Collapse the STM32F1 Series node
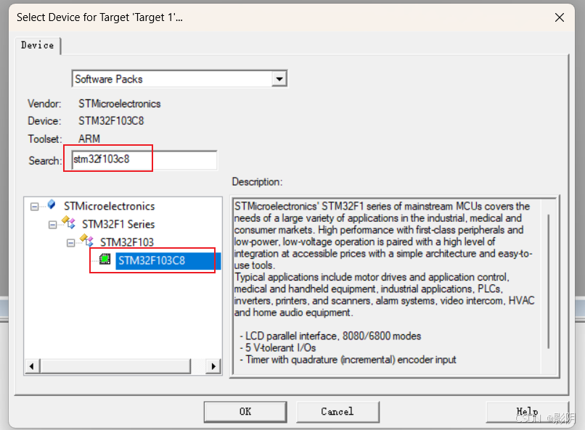The image size is (585, 430). 52,225
